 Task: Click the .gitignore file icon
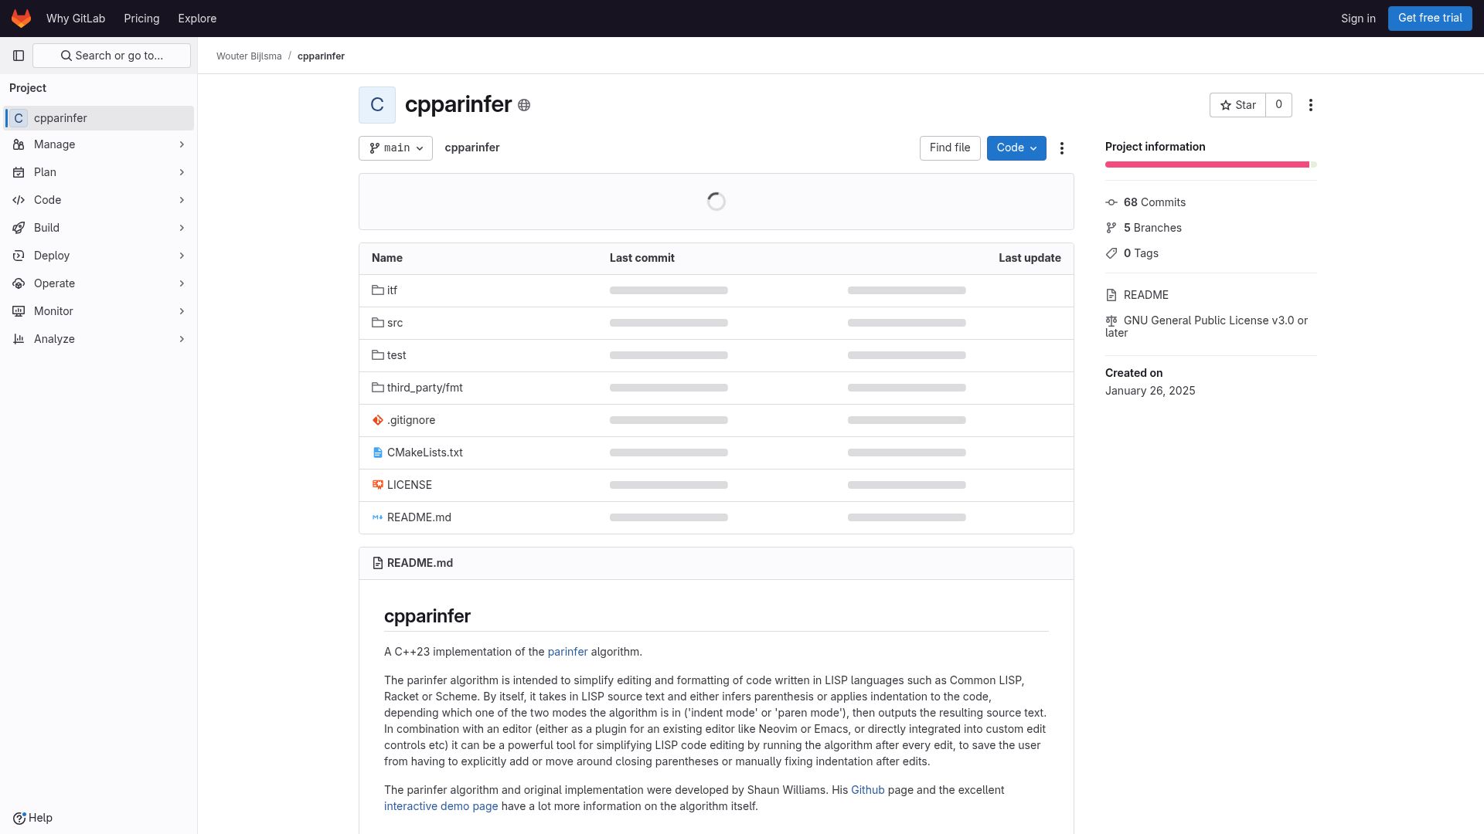tap(378, 420)
